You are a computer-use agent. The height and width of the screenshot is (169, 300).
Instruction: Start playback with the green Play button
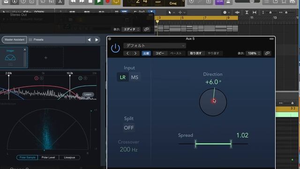point(99,2)
